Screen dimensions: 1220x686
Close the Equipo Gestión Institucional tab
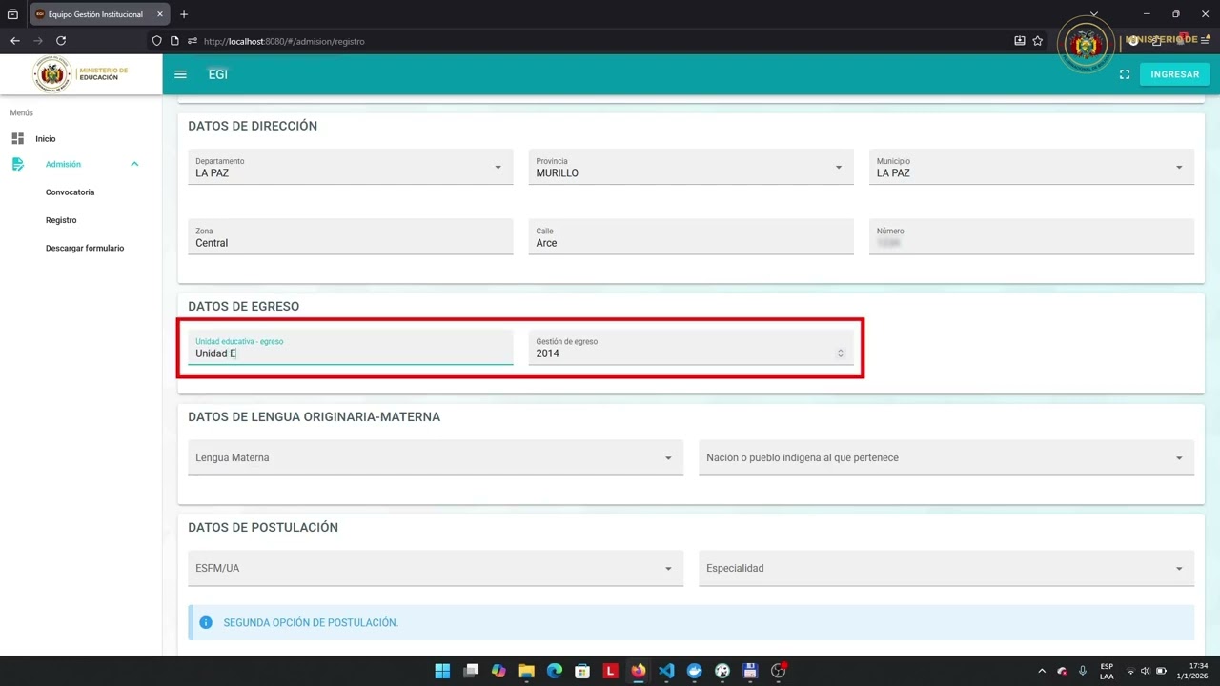coord(159,14)
